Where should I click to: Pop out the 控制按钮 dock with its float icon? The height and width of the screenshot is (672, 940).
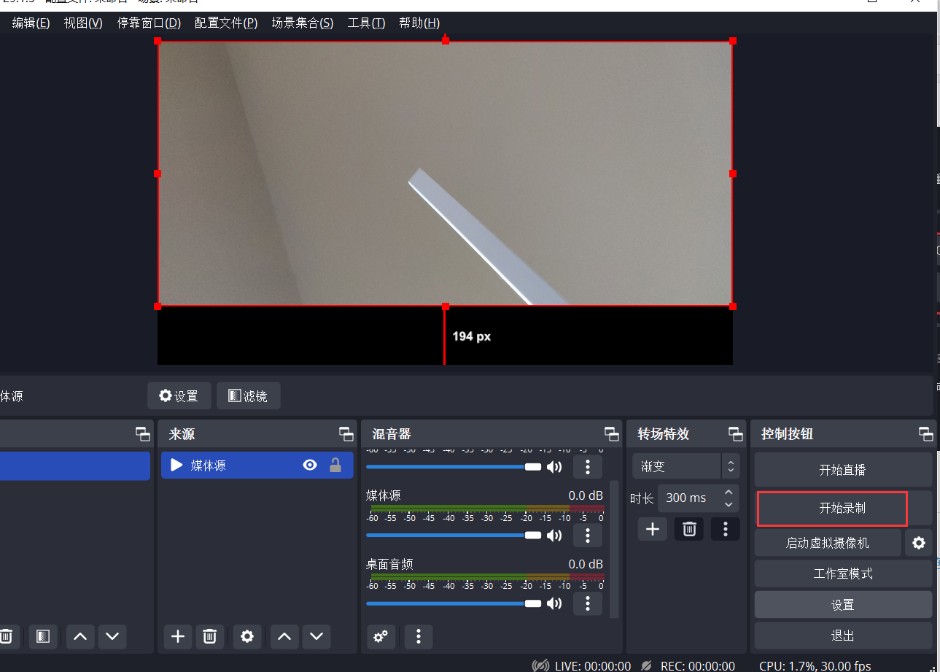(926, 434)
